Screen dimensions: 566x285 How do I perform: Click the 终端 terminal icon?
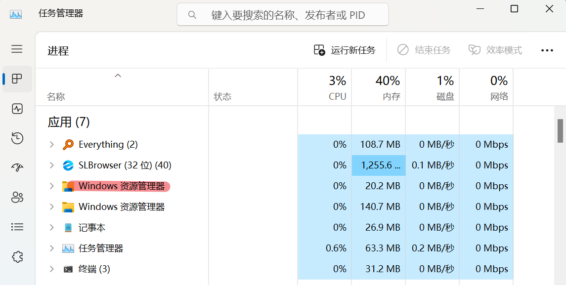click(x=68, y=269)
